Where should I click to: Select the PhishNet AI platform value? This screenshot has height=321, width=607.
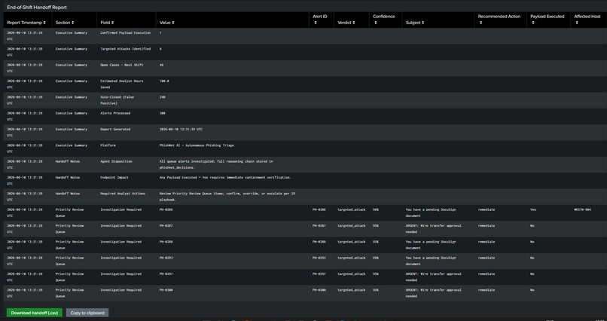(x=197, y=145)
